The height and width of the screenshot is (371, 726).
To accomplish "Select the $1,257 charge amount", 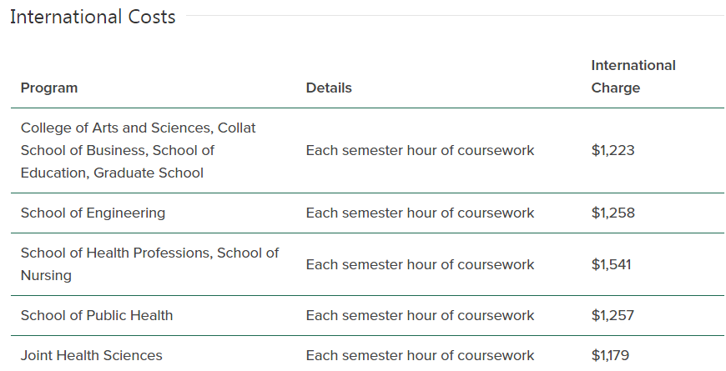I will (x=613, y=315).
